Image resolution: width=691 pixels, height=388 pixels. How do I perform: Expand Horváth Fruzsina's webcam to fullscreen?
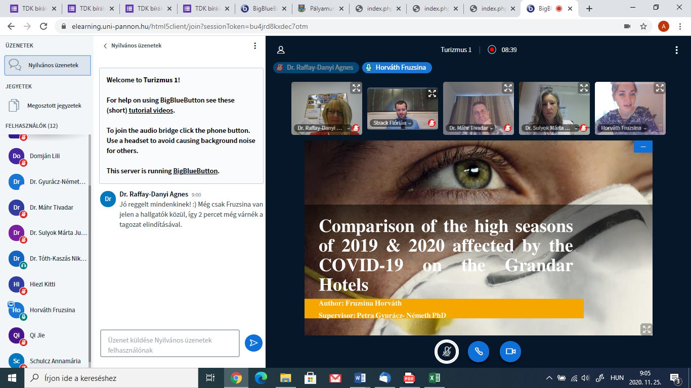[660, 88]
